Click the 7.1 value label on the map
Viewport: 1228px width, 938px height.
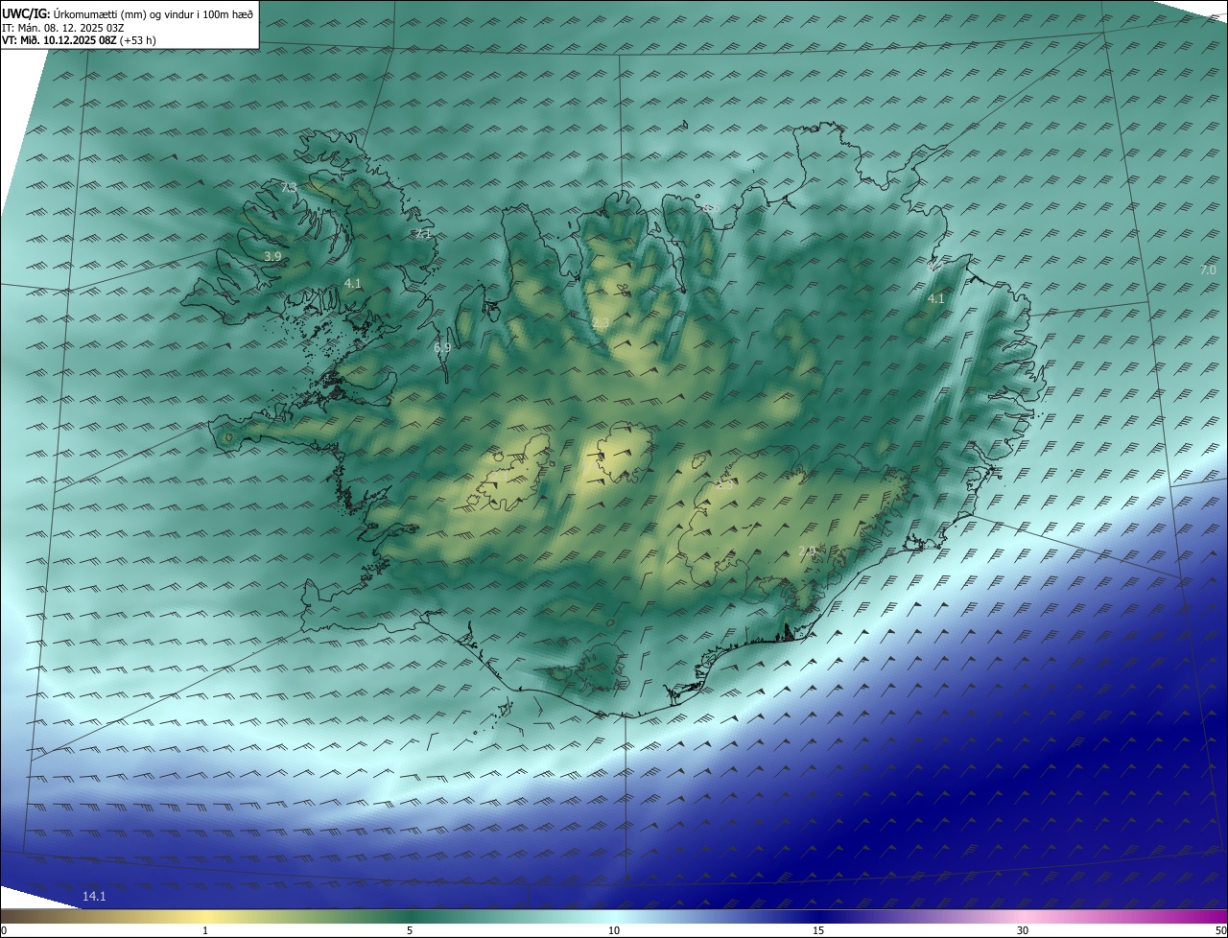click(x=423, y=233)
